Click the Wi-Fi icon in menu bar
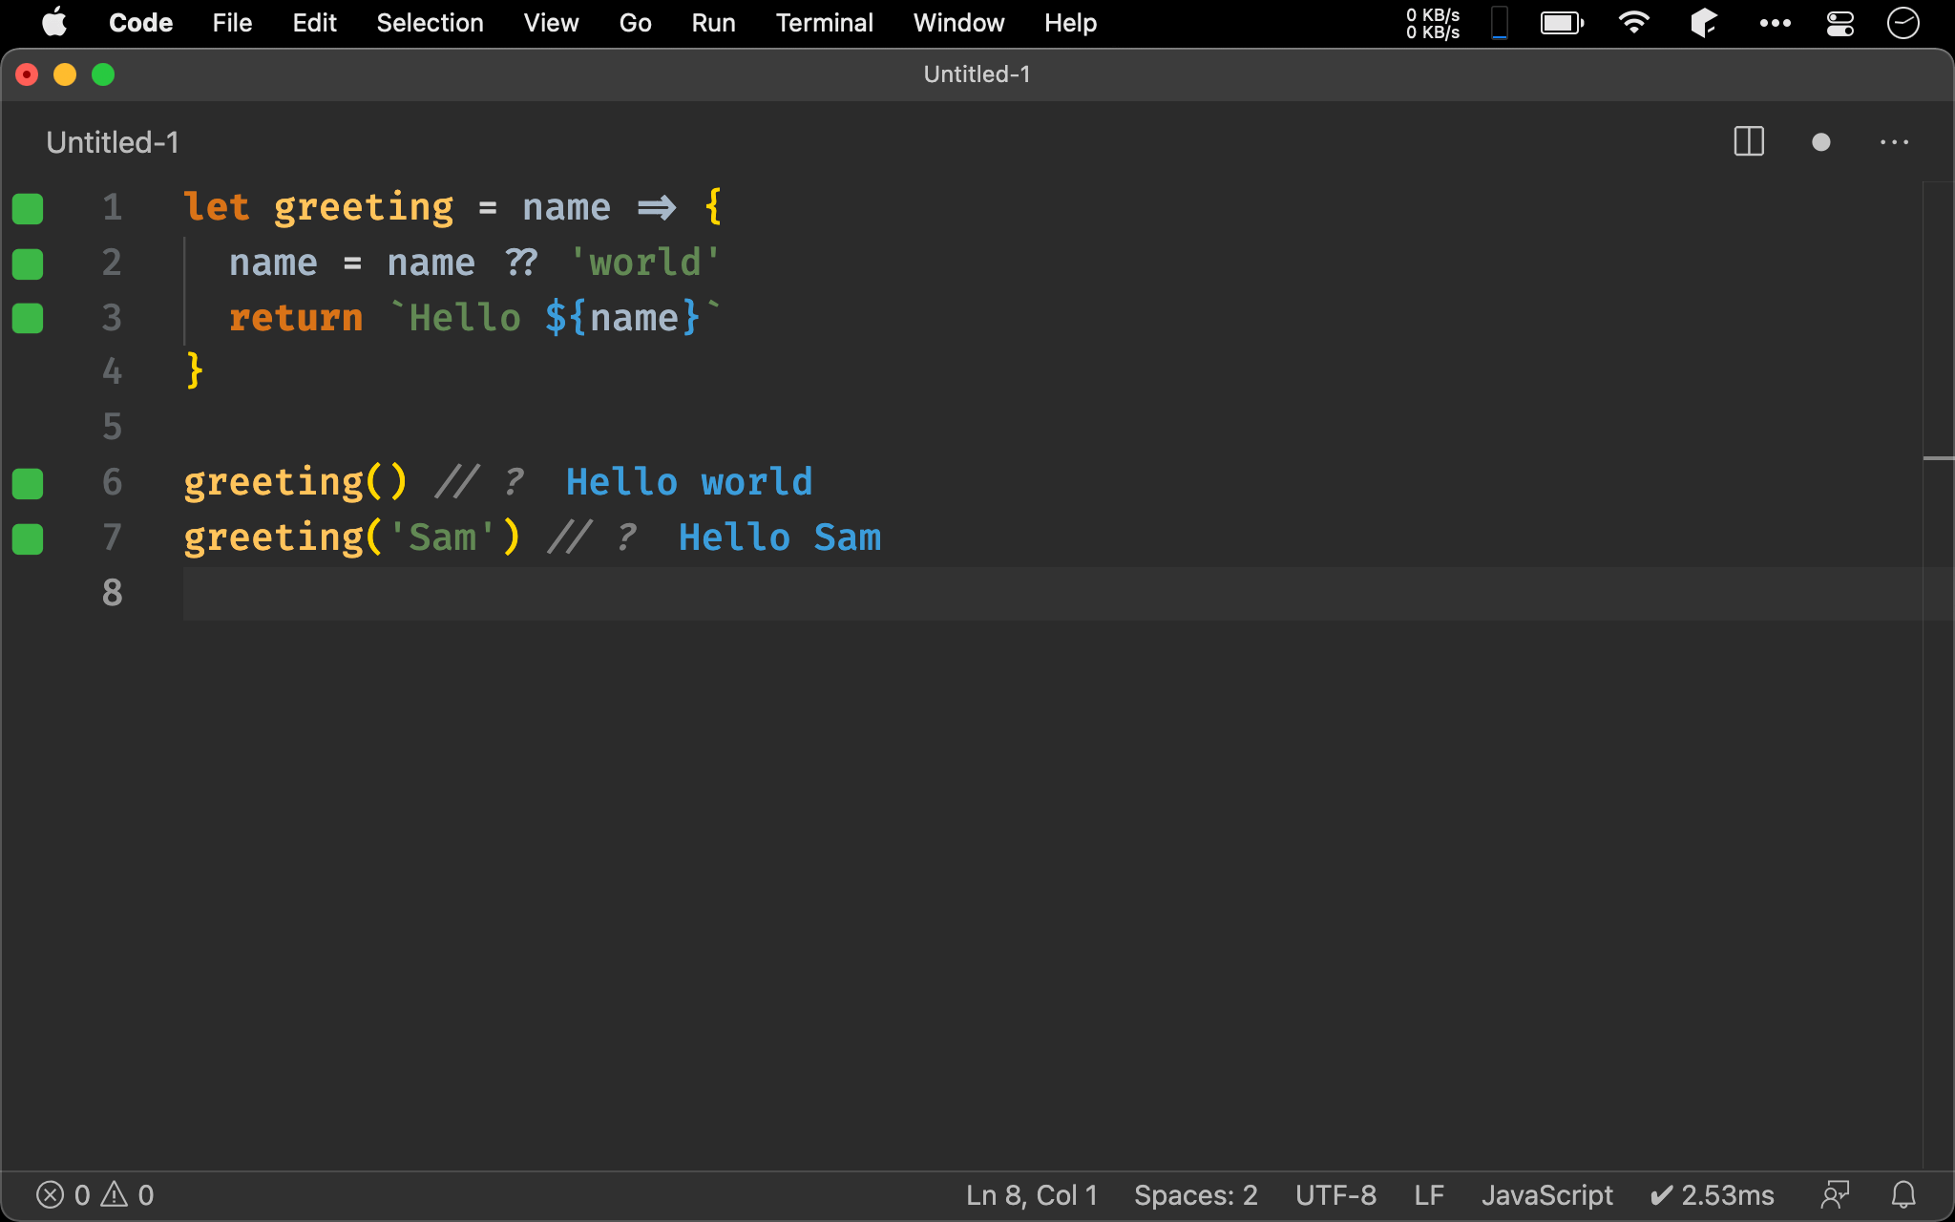 tap(1634, 23)
